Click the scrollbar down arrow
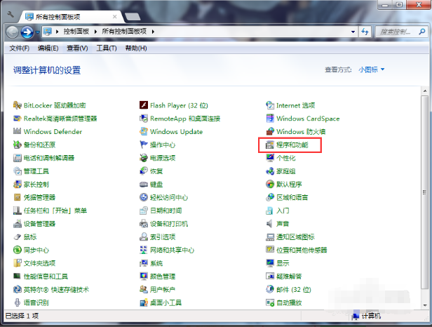Image resolution: width=432 pixels, height=327 pixels. (x=424, y=305)
